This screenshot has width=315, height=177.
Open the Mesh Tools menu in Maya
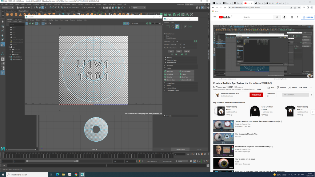57,4
